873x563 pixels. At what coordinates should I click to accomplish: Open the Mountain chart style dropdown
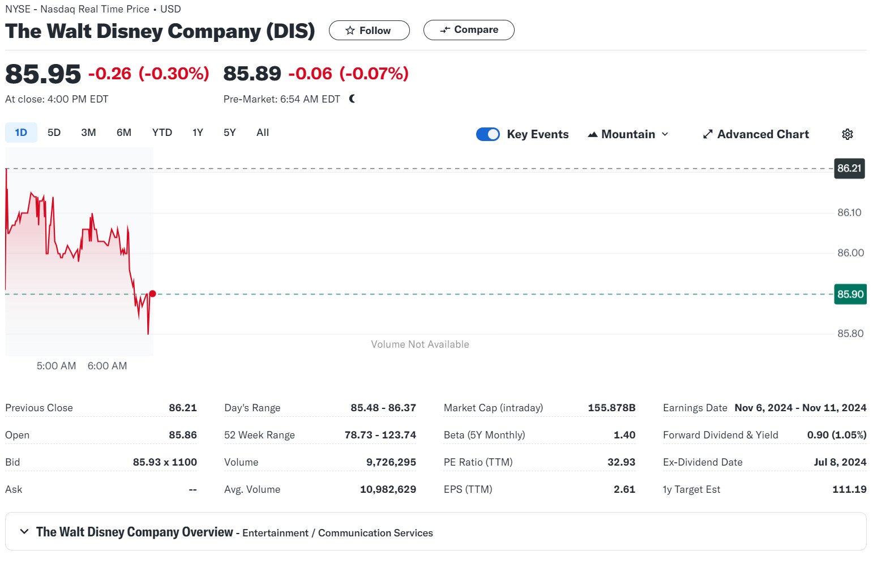628,134
